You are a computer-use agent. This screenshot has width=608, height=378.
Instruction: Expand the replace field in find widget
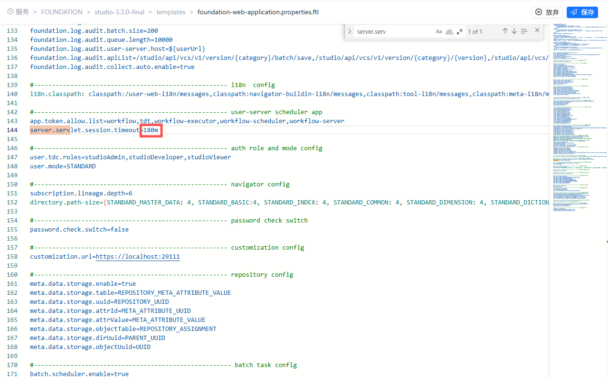pos(350,31)
